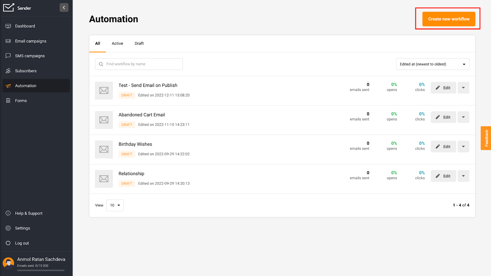491x276 pixels.
Task: Click the Help & Support info icon
Action: (x=8, y=213)
